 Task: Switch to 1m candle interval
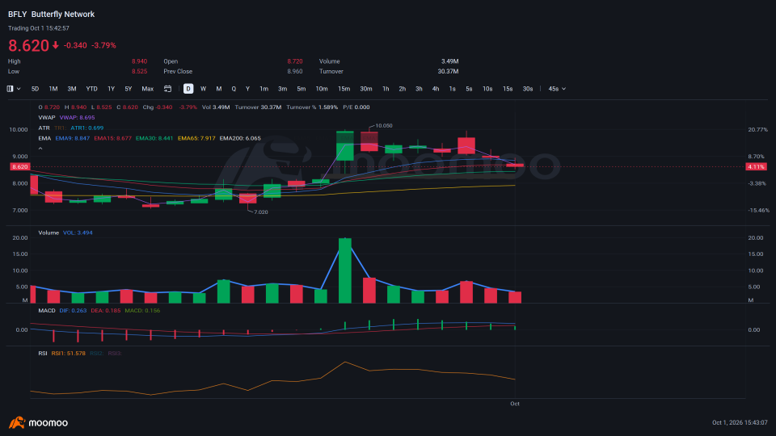[x=264, y=89]
